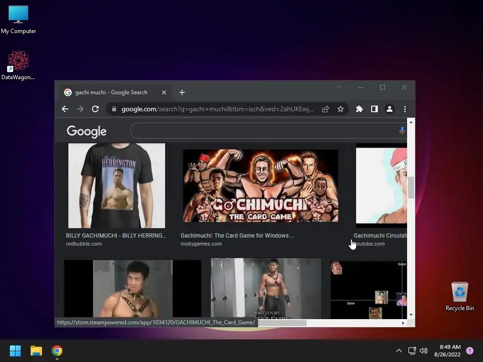Image resolution: width=483 pixels, height=362 pixels.
Task: Open Billy Herrington t-shirt thumbnail
Action: pyautogui.click(x=117, y=186)
